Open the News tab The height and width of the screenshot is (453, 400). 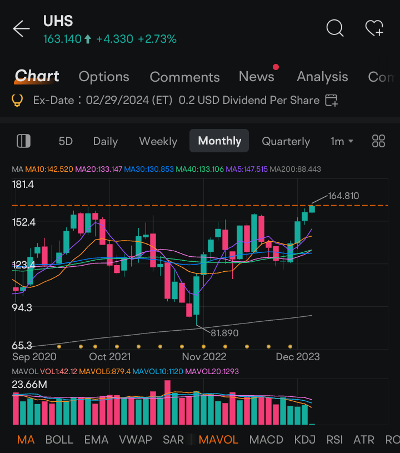[x=256, y=77]
